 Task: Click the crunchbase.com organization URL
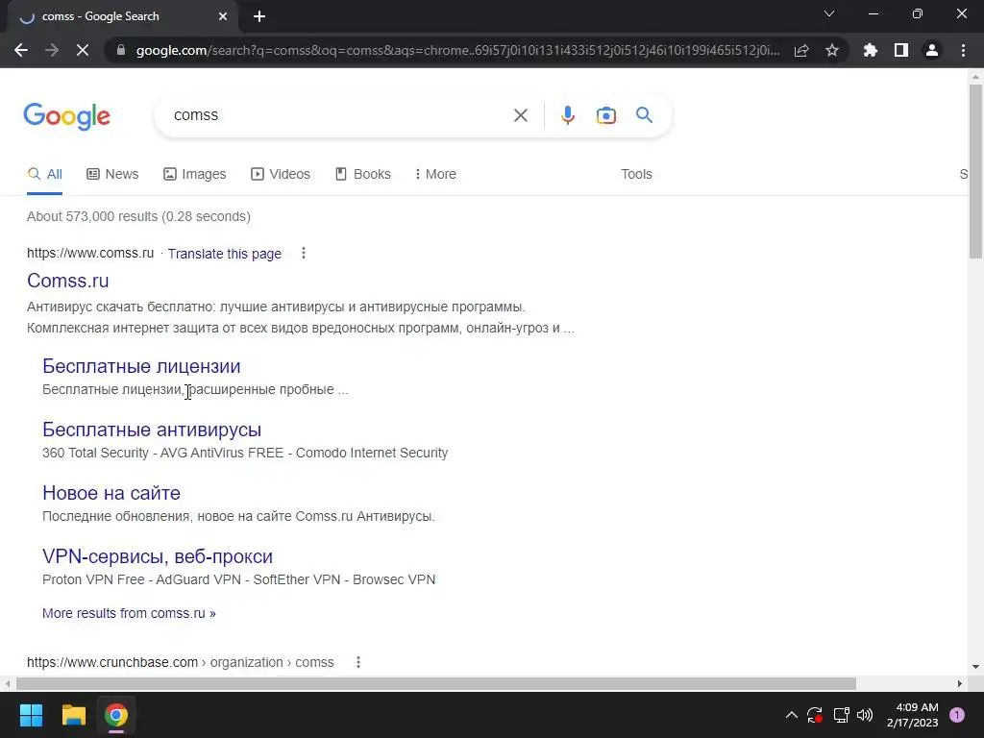[180, 662]
